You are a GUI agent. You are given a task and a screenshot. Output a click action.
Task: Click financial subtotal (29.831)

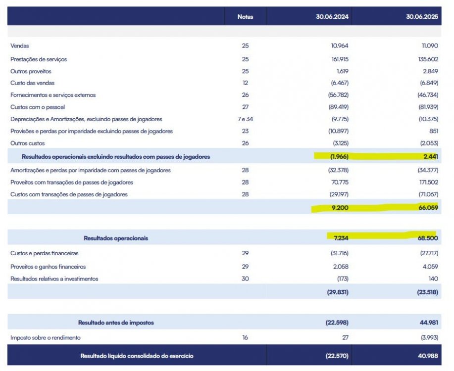(x=338, y=292)
